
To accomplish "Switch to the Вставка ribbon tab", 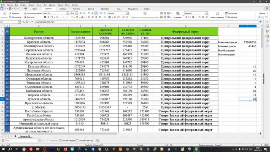I will [63, 8].
